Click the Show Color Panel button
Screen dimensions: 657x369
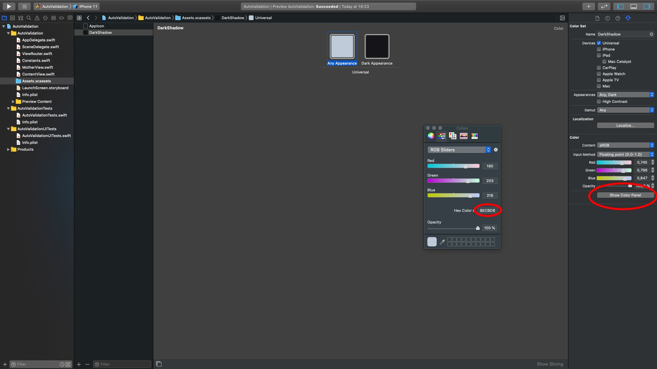point(625,195)
